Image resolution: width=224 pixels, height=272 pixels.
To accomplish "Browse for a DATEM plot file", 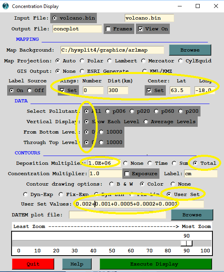I will click(192, 215).
